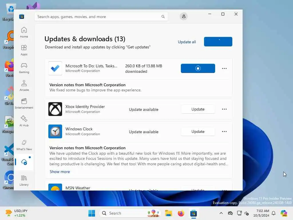The width and height of the screenshot is (293, 220).
Task: Open the notification bell in the taskbar
Action: tap(274, 213)
